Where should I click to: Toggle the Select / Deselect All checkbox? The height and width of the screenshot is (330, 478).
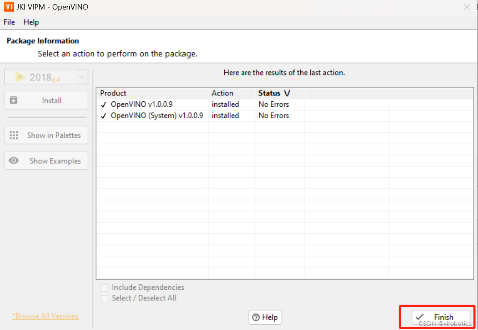tap(104, 298)
